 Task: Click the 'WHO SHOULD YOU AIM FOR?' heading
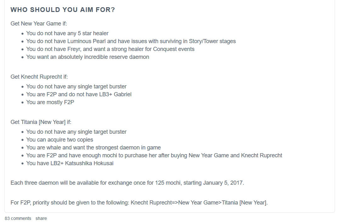[x=63, y=10]
